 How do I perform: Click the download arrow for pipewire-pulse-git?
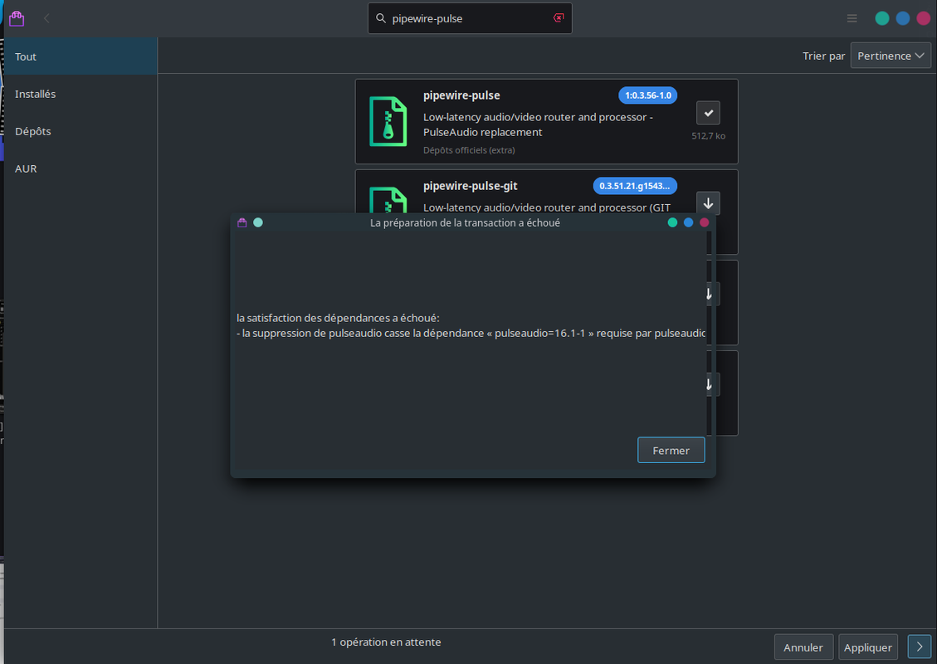(708, 203)
